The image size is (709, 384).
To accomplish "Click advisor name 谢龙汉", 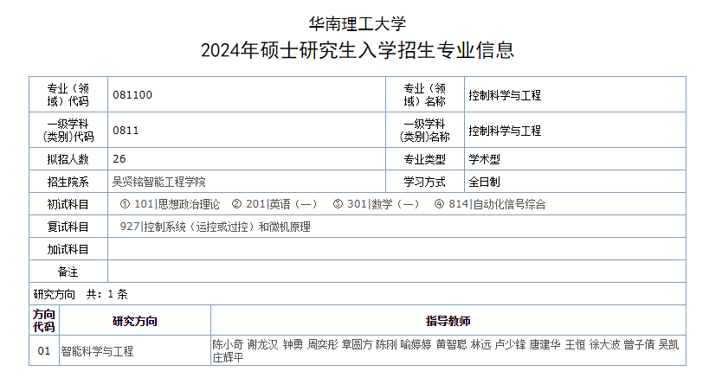I will pos(262,345).
